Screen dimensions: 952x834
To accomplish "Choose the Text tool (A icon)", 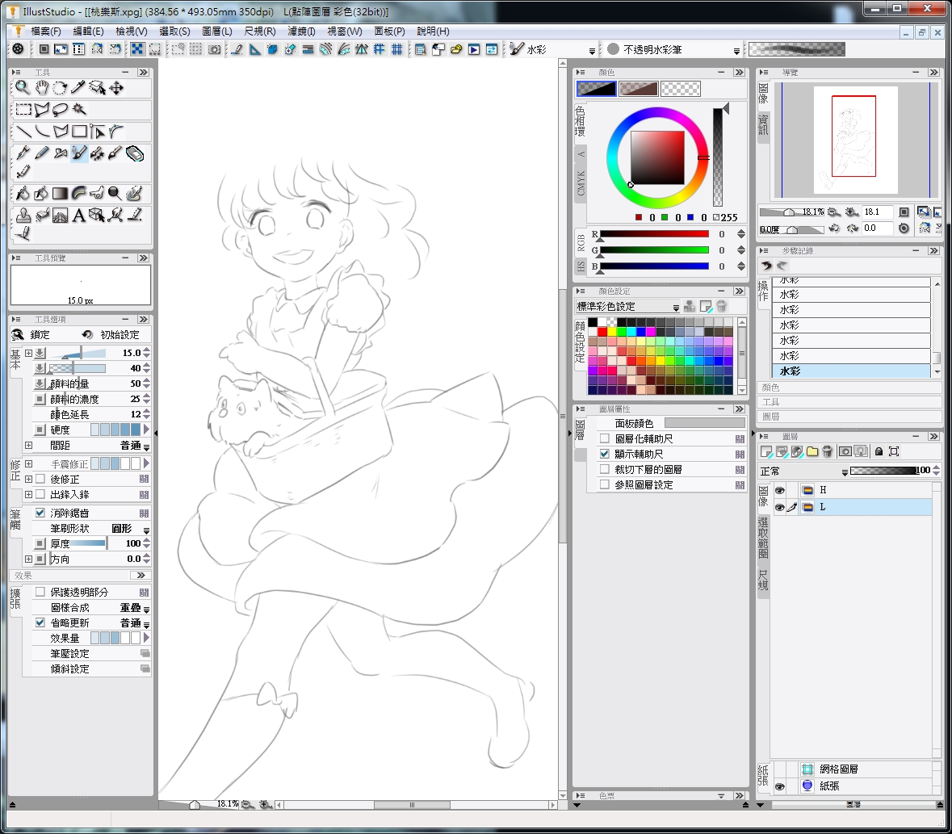I will 78,216.
